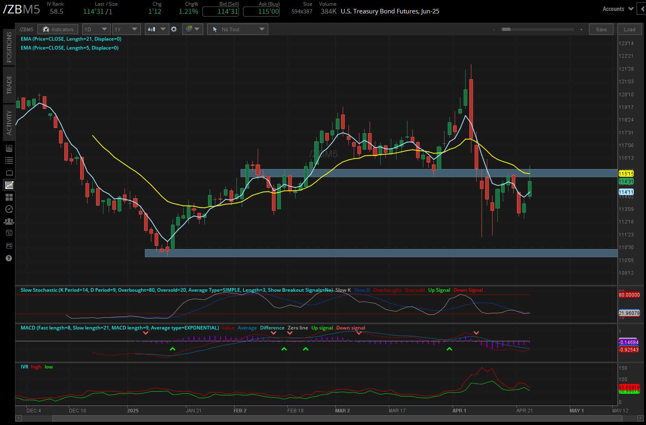
Task: Click the watchlist list icon in sidebar
Action: click(x=9, y=160)
